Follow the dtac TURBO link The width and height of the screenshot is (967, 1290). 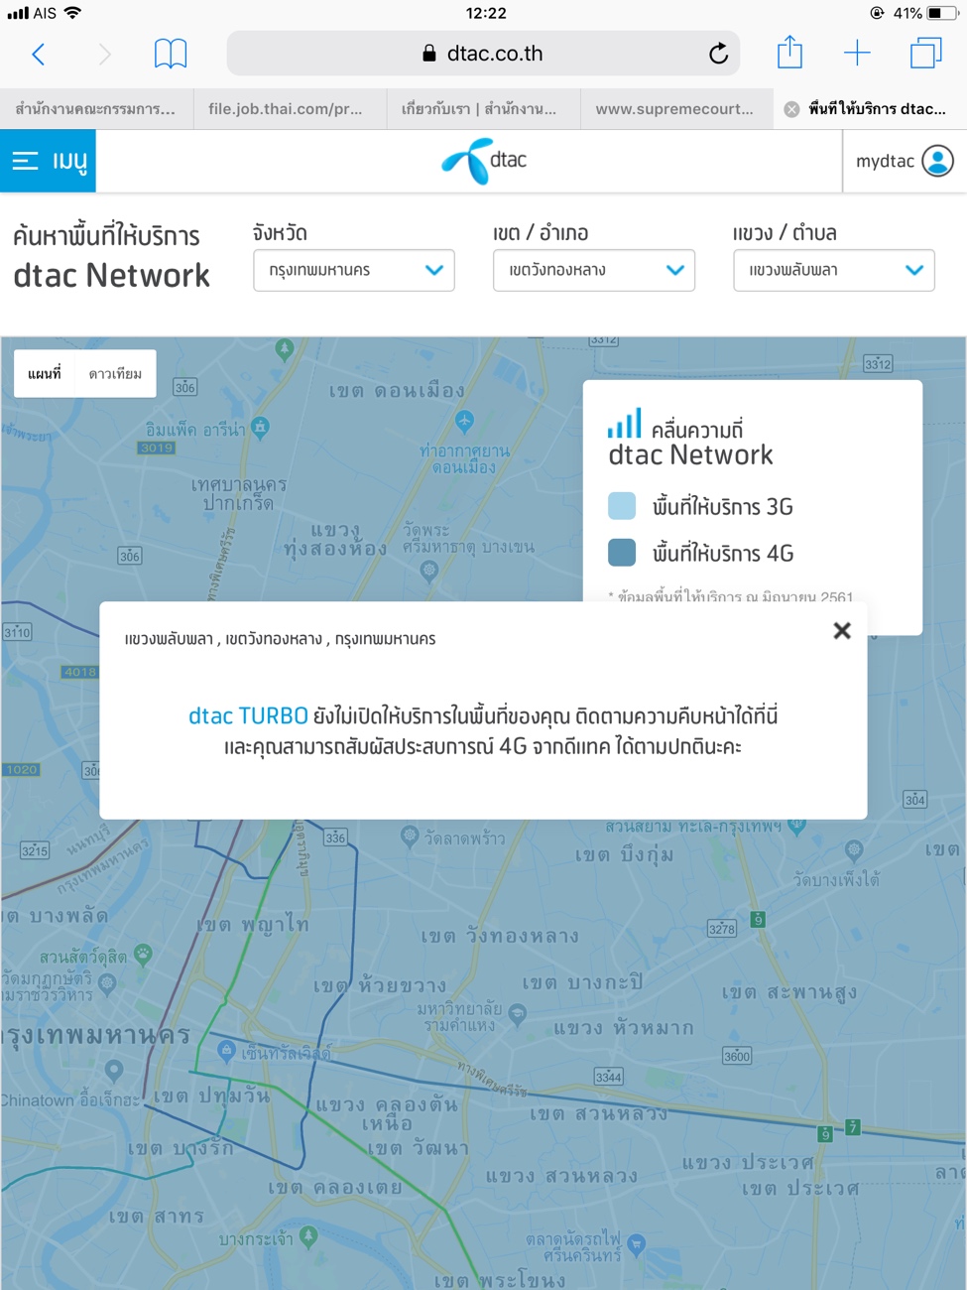248,715
